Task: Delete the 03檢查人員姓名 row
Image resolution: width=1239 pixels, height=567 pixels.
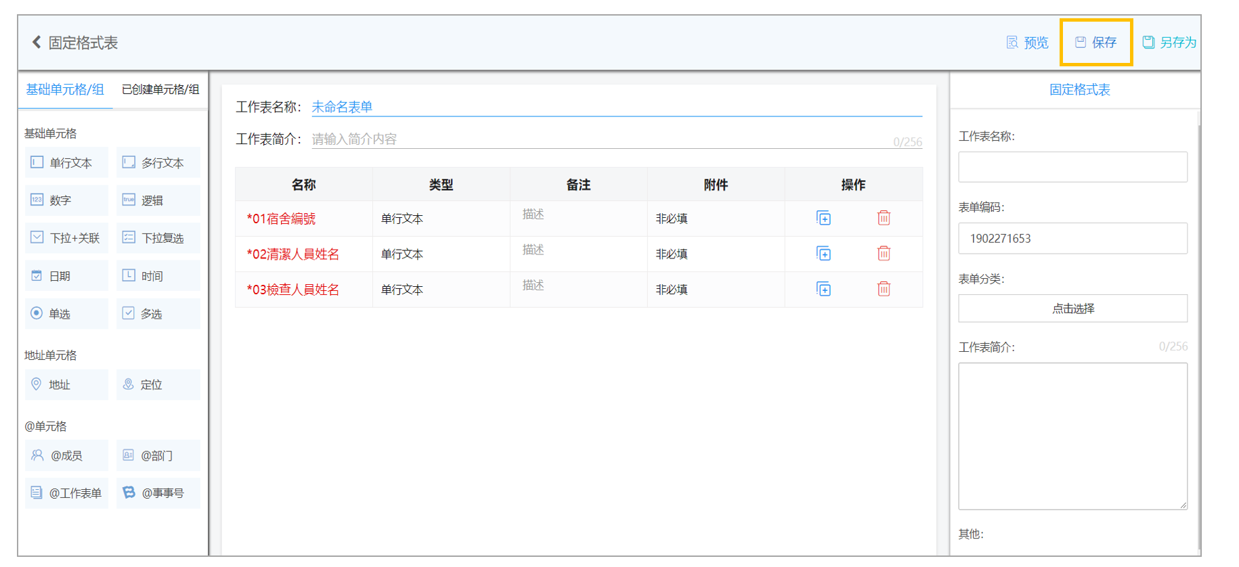Action: coord(884,289)
